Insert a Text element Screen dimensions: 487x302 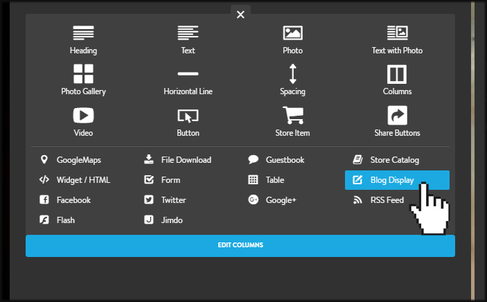188,40
